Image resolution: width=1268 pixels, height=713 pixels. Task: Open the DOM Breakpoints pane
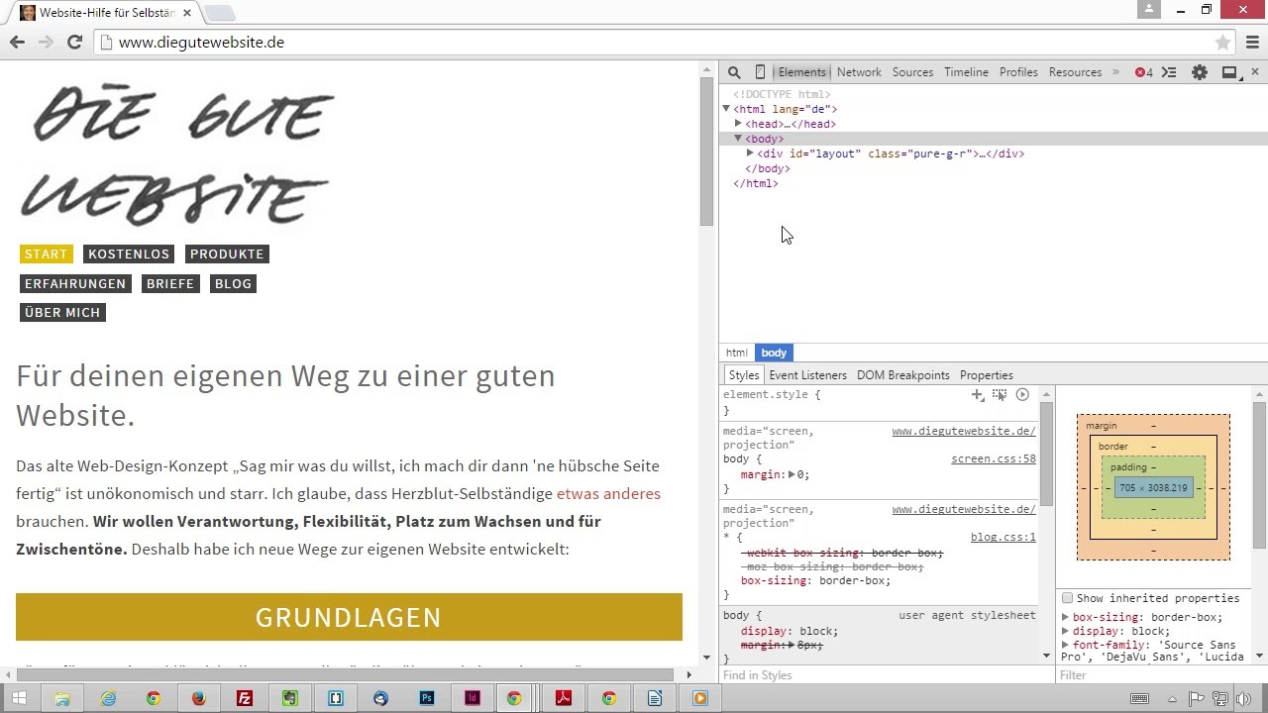[902, 375]
